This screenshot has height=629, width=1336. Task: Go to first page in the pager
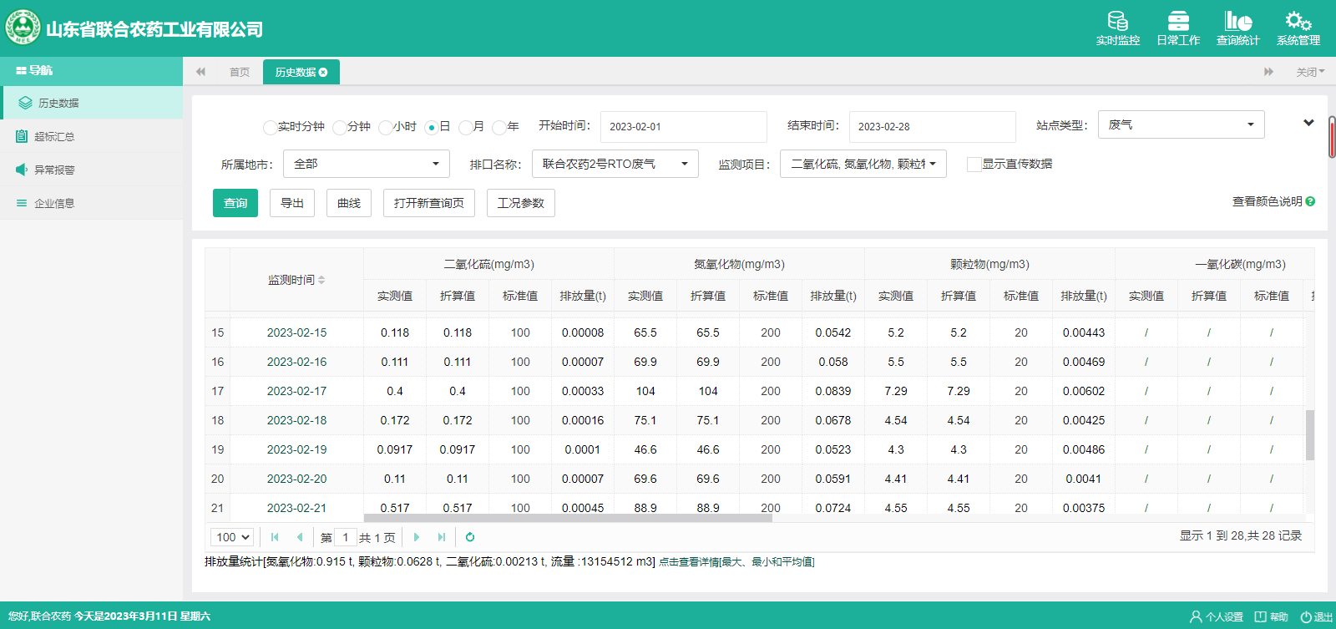[x=275, y=537]
